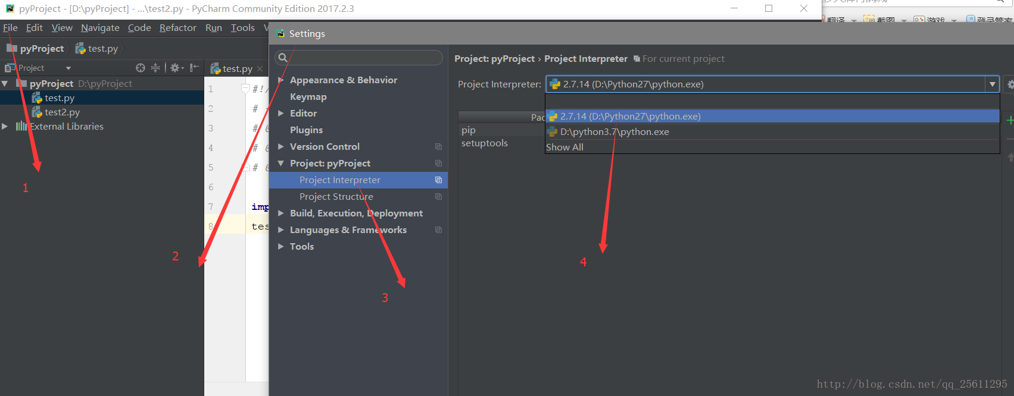
Task: Open the Navigate menu
Action: (x=100, y=28)
